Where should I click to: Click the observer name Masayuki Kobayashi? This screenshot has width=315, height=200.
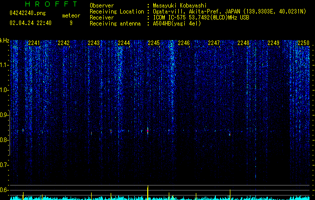(x=180, y=5)
